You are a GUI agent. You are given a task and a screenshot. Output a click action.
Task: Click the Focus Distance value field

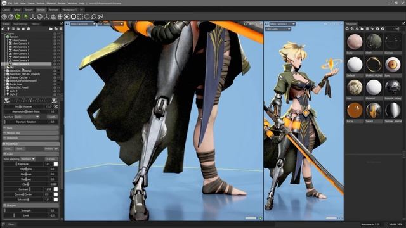[48, 106]
